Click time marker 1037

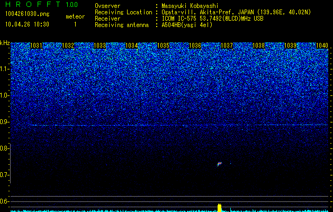(227, 46)
